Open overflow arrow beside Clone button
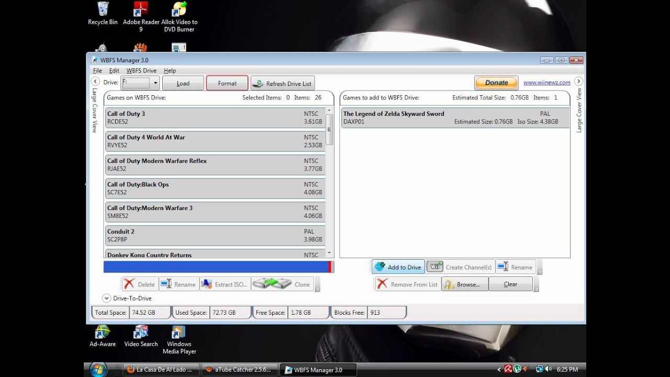Screen dimensions: 670x377 coord(317,285)
